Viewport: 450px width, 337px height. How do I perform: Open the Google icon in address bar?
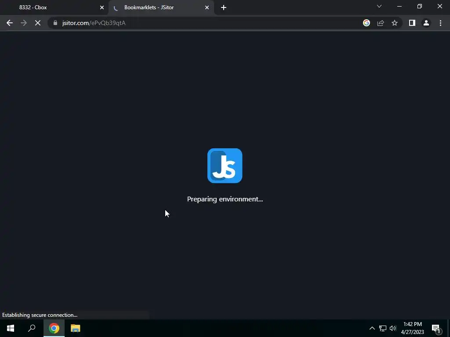pyautogui.click(x=366, y=23)
